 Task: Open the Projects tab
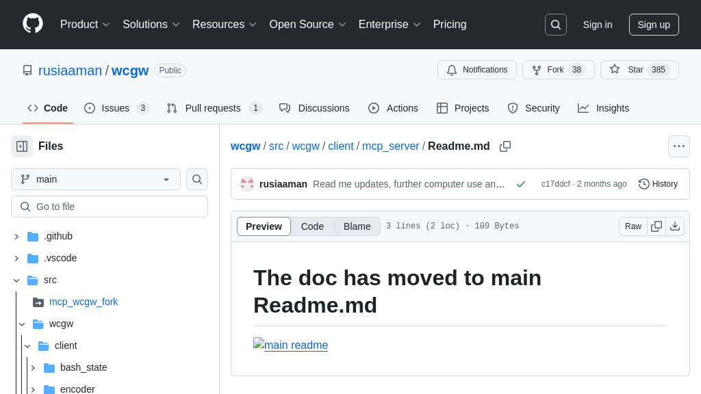pos(463,108)
